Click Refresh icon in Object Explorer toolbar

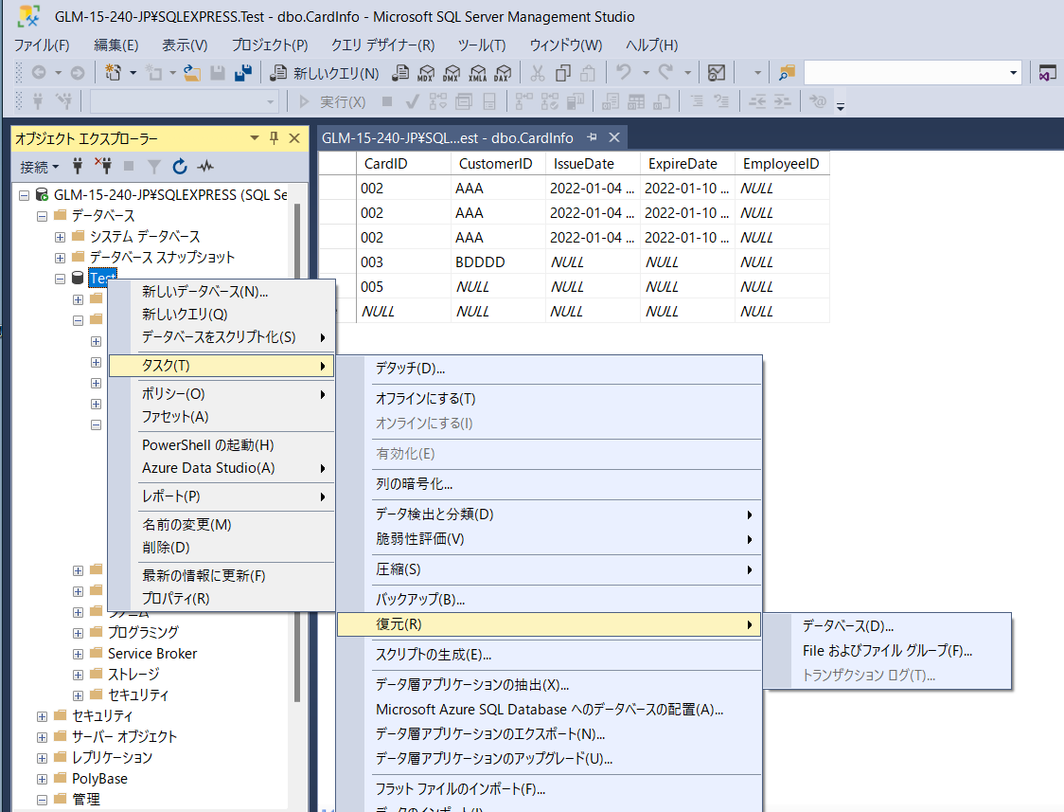(x=180, y=167)
